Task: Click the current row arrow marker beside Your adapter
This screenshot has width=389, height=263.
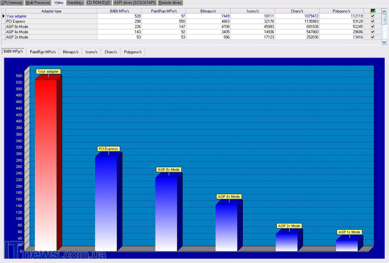Action: [x=4, y=16]
